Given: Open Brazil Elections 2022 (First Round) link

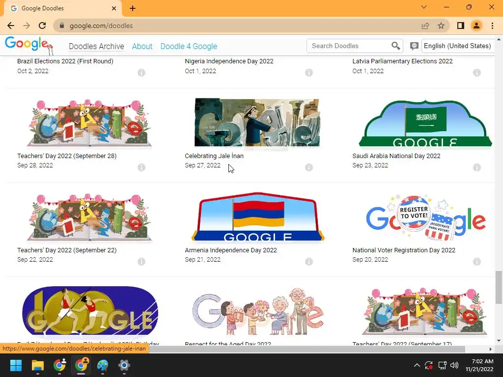Looking at the screenshot, I should (65, 61).
